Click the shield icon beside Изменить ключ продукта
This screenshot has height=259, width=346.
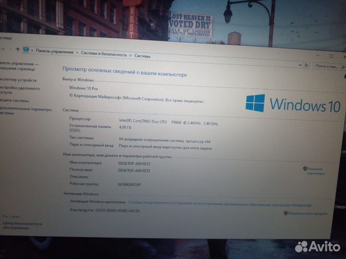pyautogui.click(x=285, y=213)
